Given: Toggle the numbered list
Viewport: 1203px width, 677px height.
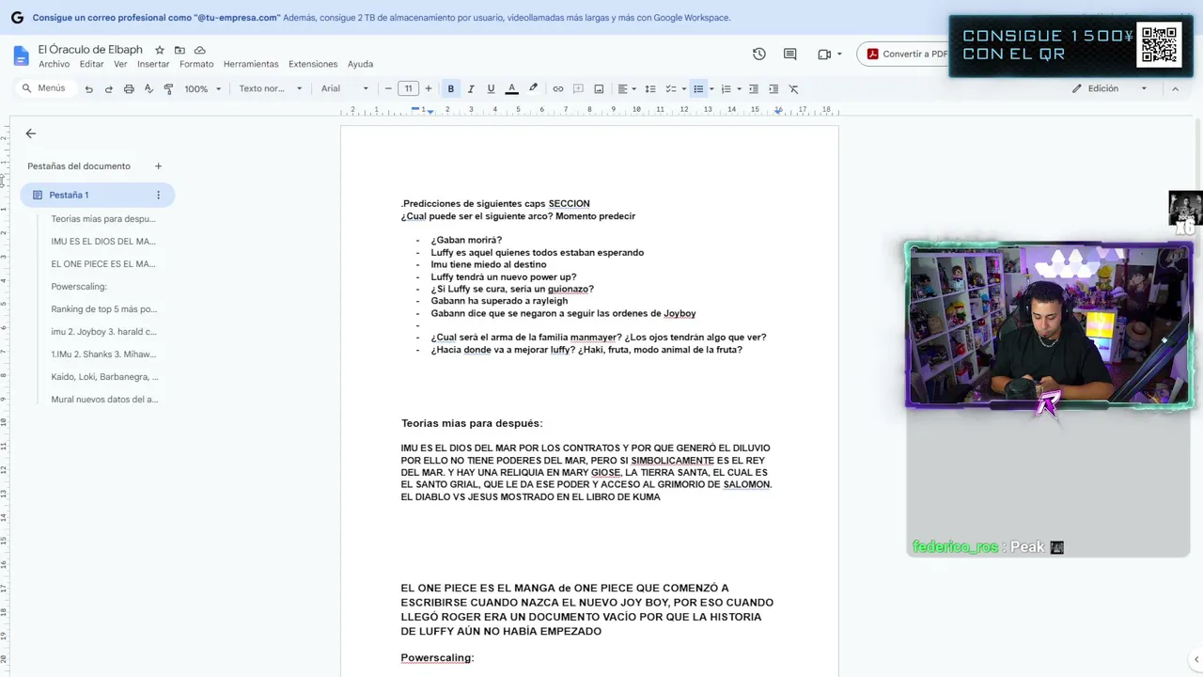Looking at the screenshot, I should click(x=726, y=89).
